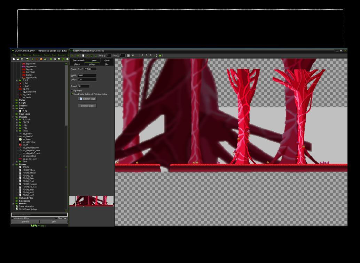The height and width of the screenshot is (263, 360).
Task: Toggle the Filter Tree checkbox
Action: [x=56, y=218]
